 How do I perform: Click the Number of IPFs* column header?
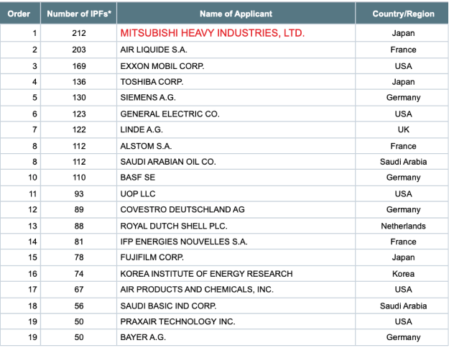pos(79,14)
